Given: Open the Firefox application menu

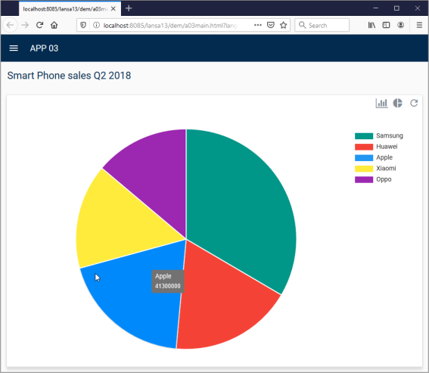Looking at the screenshot, I should [x=419, y=25].
